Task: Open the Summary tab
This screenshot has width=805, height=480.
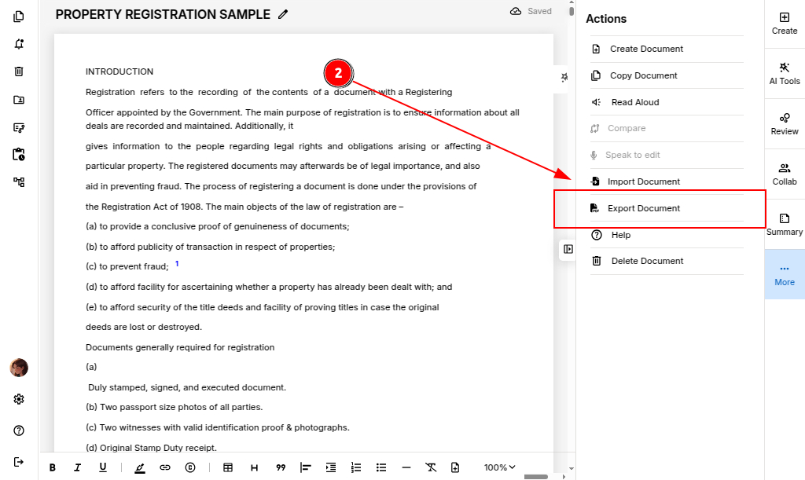Action: 784,224
